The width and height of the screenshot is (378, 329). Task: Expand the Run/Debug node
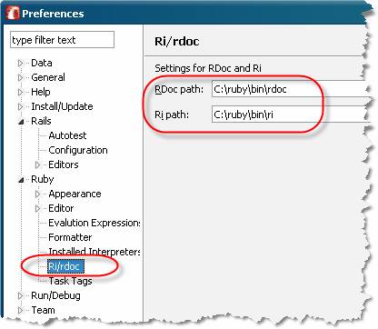pyautogui.click(x=20, y=295)
